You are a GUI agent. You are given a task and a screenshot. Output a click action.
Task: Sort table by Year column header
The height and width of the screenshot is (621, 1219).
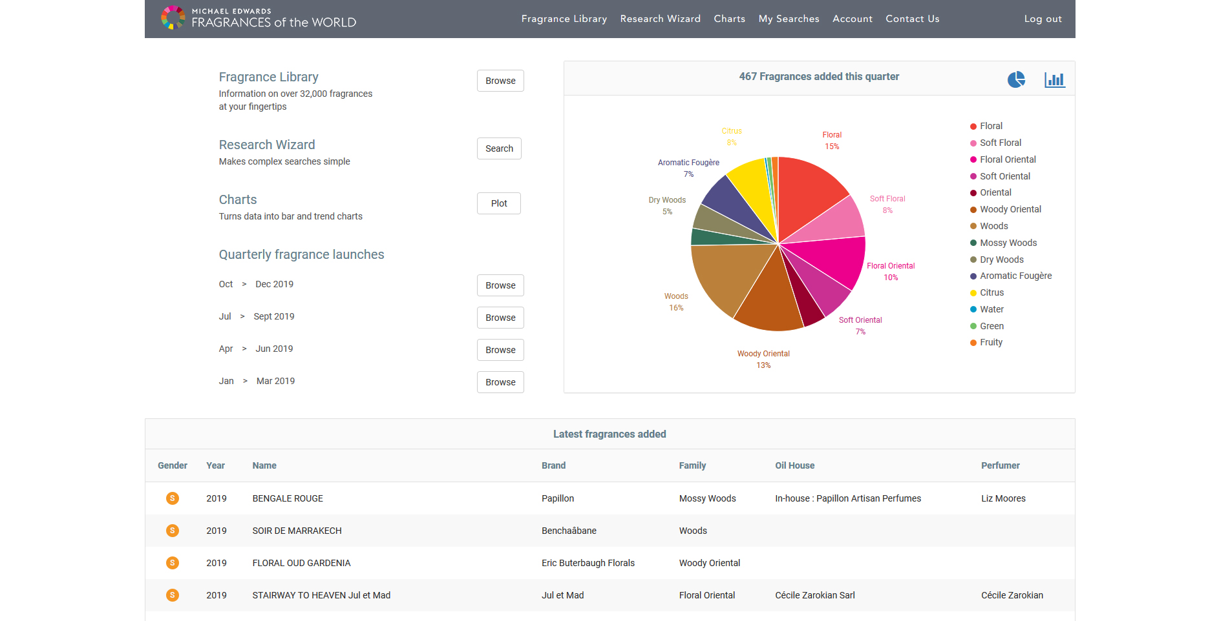click(215, 465)
